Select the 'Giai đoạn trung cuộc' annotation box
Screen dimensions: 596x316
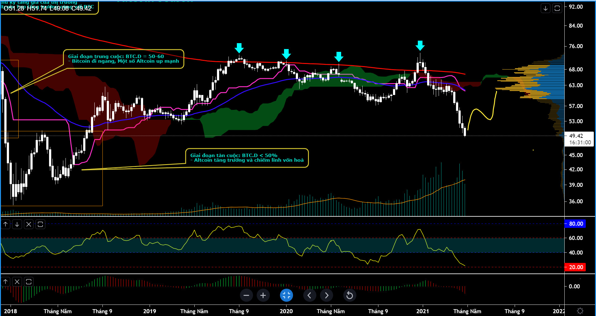tap(124, 59)
